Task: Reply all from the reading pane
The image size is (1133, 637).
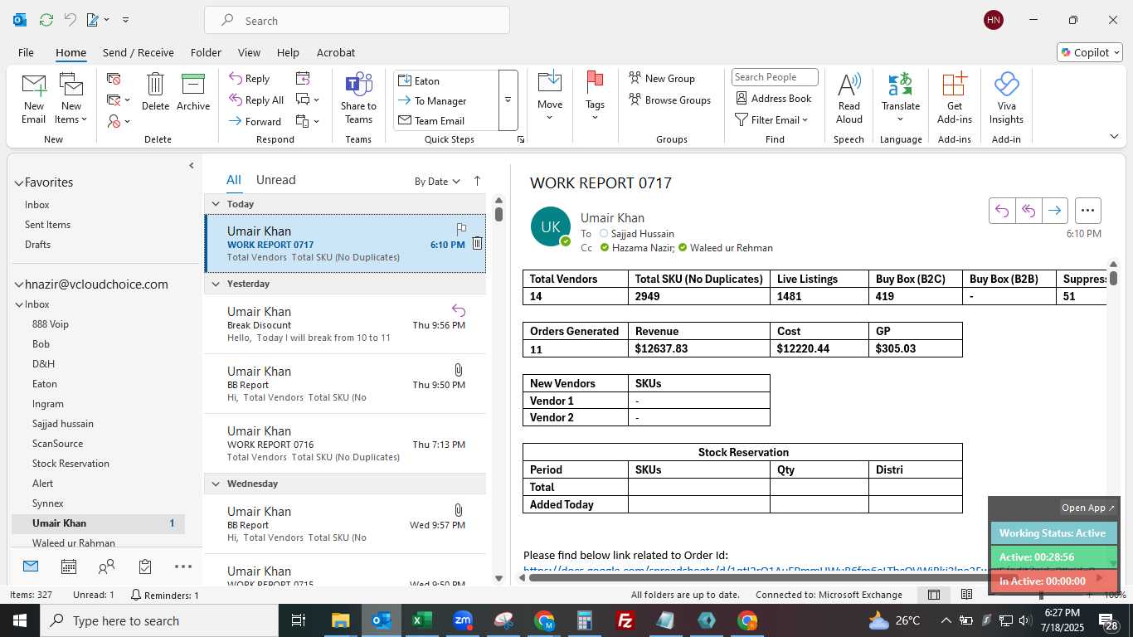Action: pos(1028,211)
